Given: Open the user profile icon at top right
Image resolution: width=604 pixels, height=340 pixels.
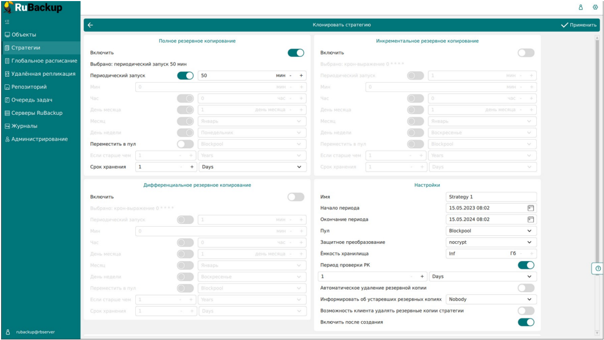Looking at the screenshot, I should [x=580, y=8].
